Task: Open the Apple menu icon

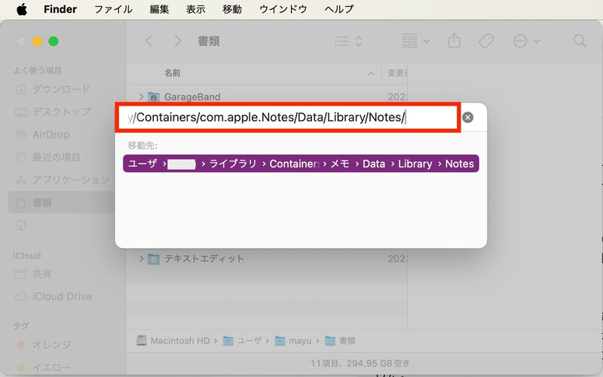Action: (x=21, y=9)
